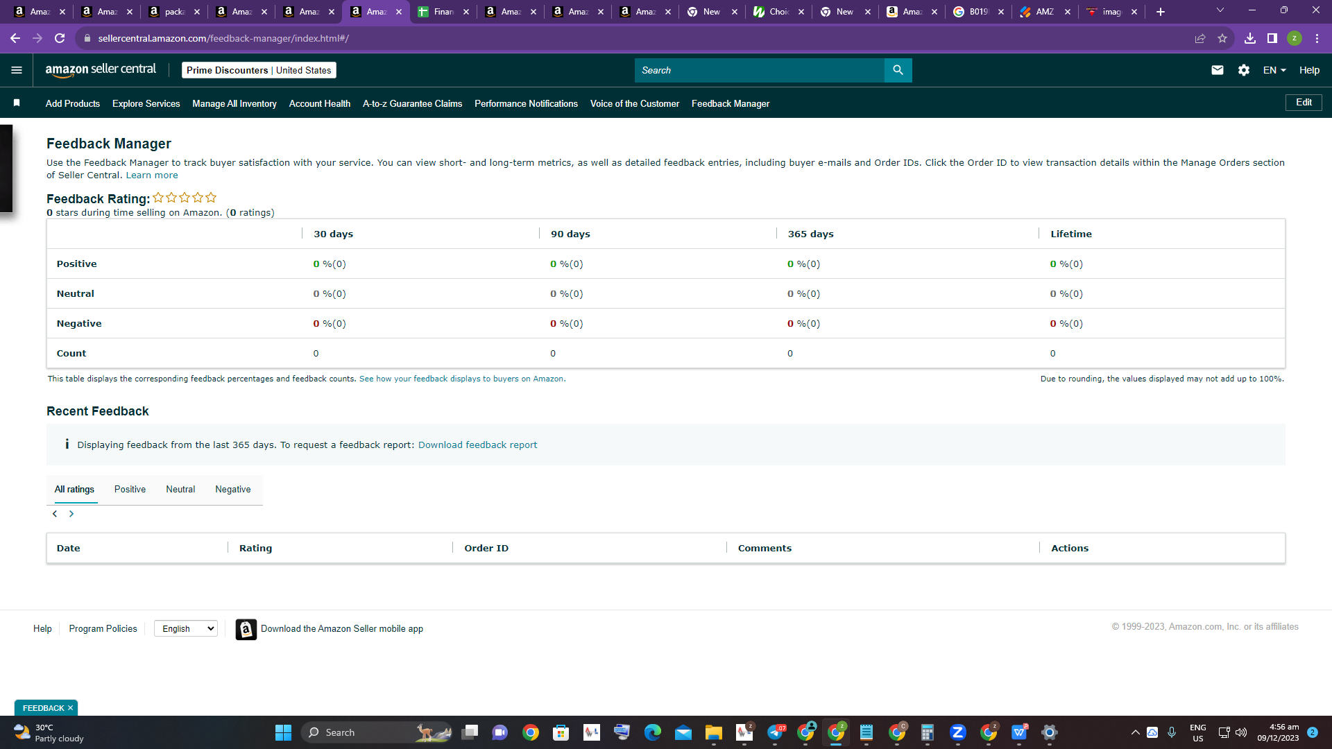Click Download feedback report link

tap(477, 445)
